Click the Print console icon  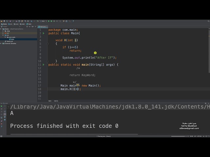click(5, 117)
